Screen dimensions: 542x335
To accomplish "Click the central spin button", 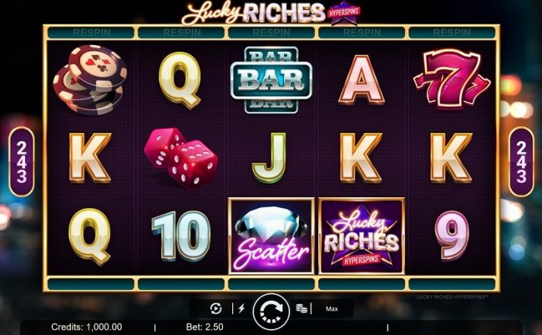I will click(271, 312).
